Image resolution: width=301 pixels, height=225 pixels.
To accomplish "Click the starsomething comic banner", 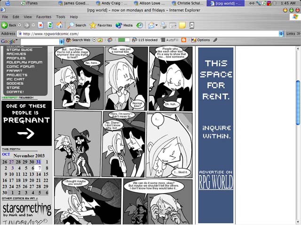I will point(27,210).
